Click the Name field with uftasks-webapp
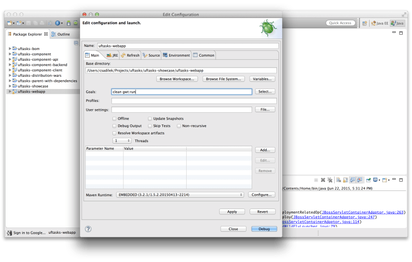412x262 pixels. click(188, 46)
